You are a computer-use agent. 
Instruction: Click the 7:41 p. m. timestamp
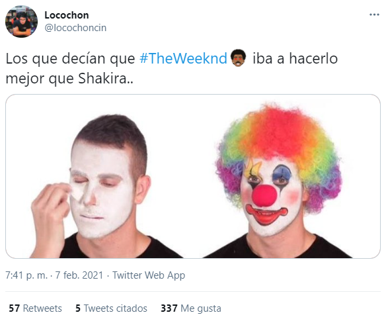pyautogui.click(x=26, y=275)
